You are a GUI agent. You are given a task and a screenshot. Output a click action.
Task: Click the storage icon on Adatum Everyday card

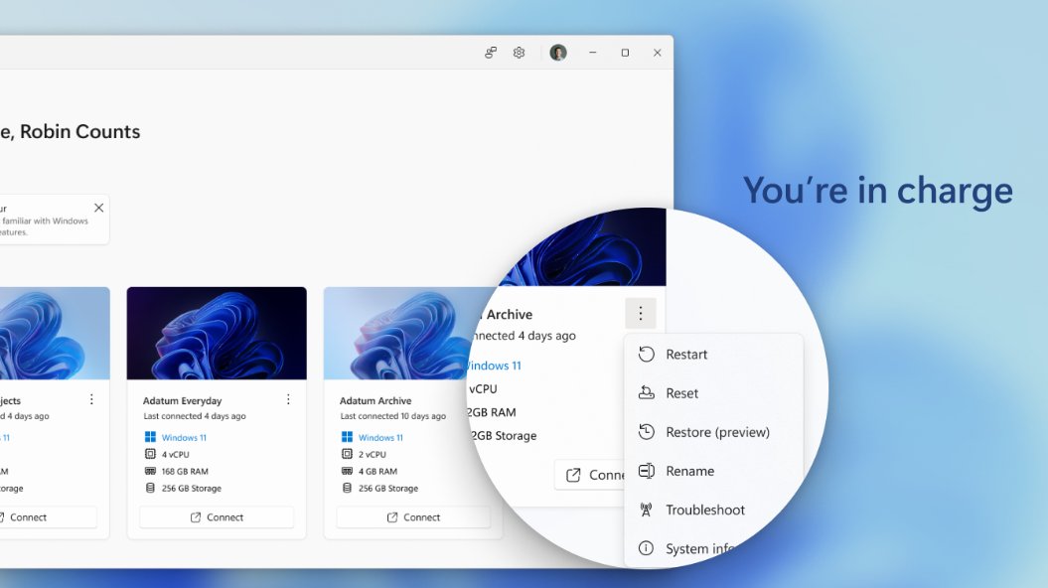click(150, 488)
